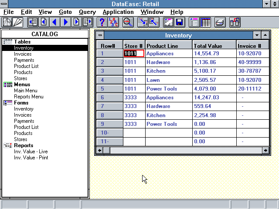Open the Help menu

177,12
